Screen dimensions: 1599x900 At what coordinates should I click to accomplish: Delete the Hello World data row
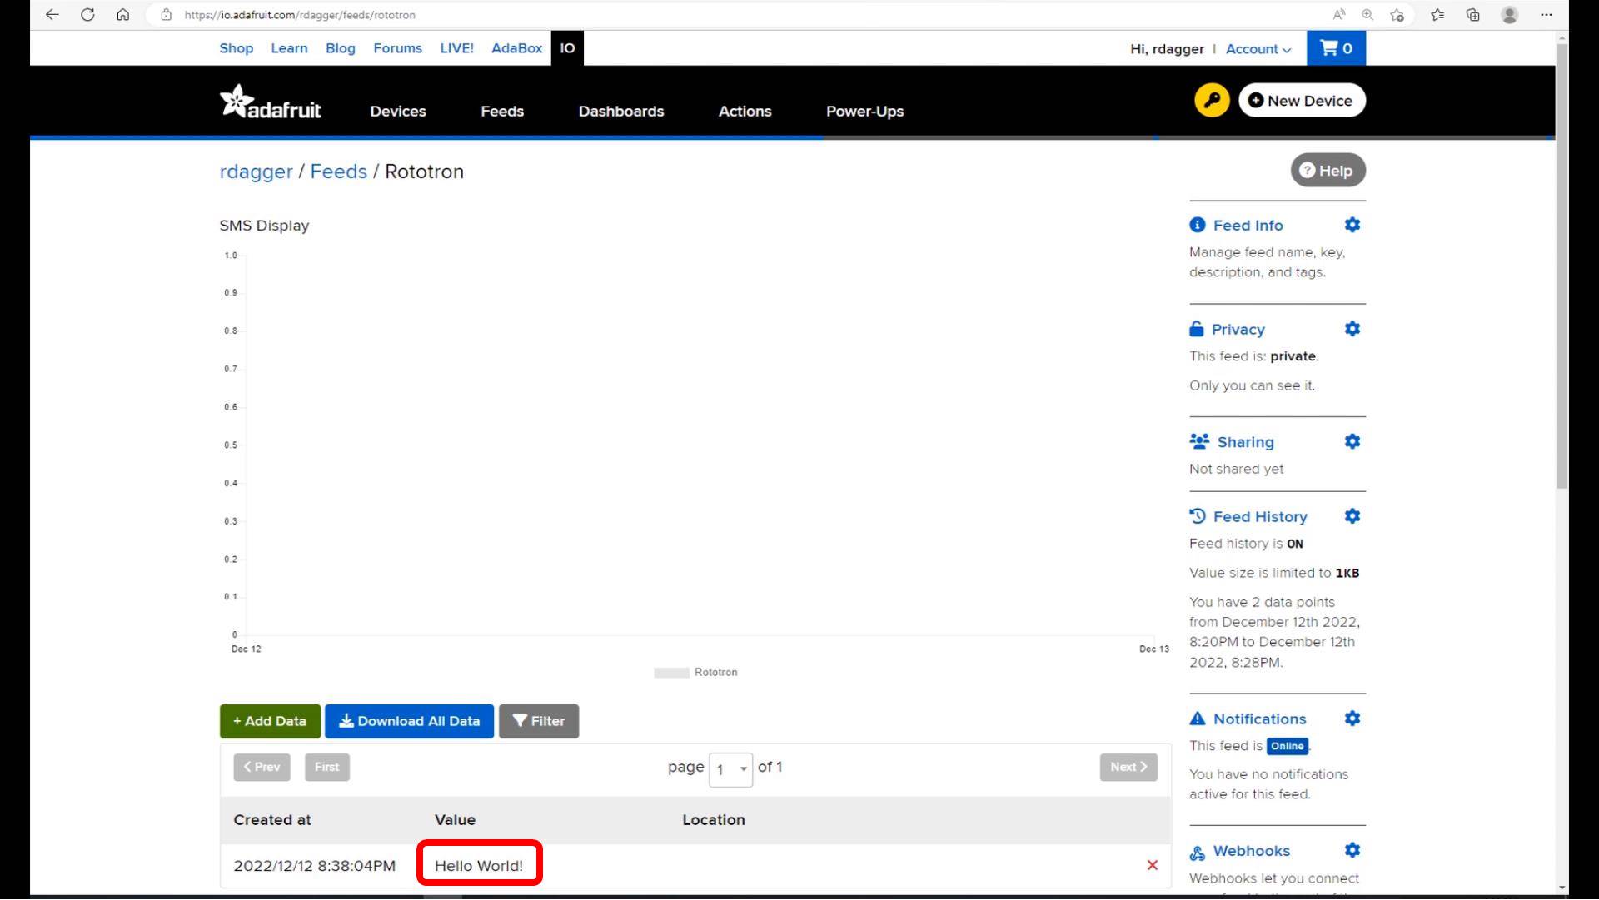pos(1153,866)
